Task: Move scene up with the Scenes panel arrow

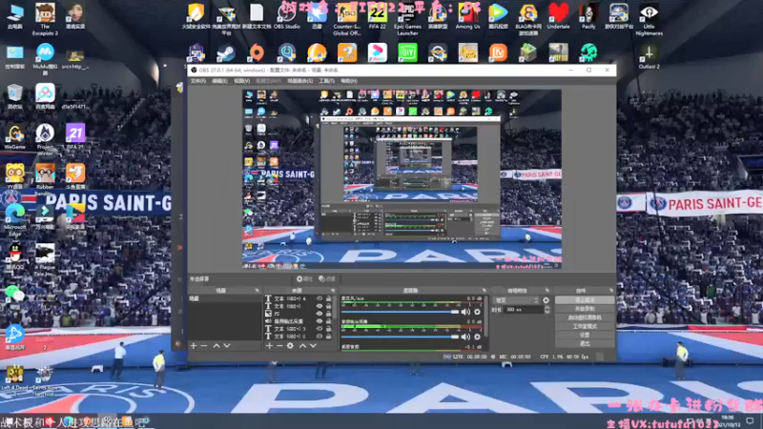Action: [217, 346]
